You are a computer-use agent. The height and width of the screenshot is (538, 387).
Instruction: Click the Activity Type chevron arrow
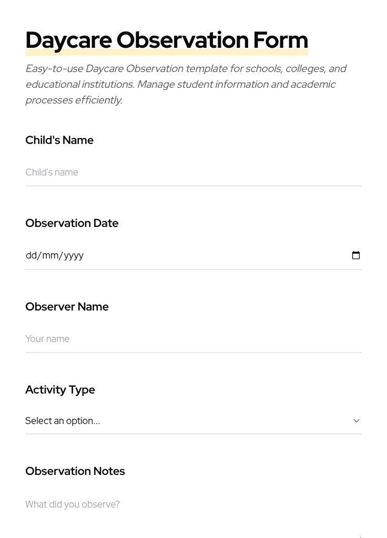(357, 421)
